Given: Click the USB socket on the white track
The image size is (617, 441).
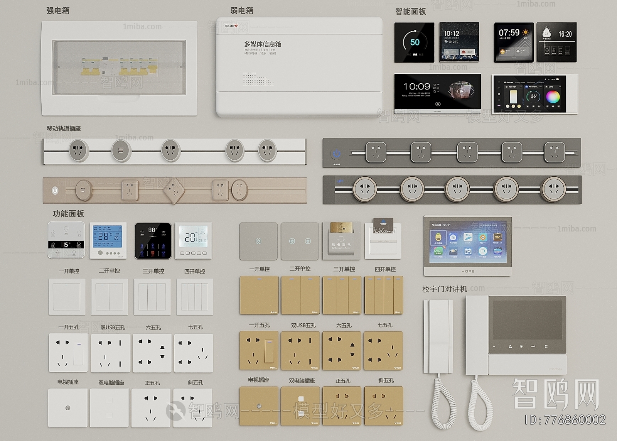Looking at the screenshot, I should (x=121, y=150).
